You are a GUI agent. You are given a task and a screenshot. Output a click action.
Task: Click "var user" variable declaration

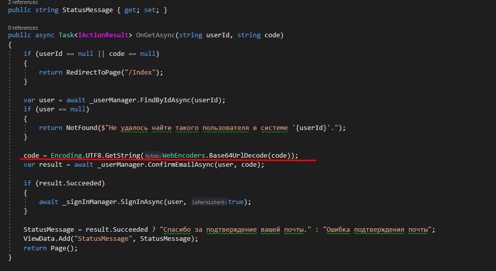coord(39,100)
